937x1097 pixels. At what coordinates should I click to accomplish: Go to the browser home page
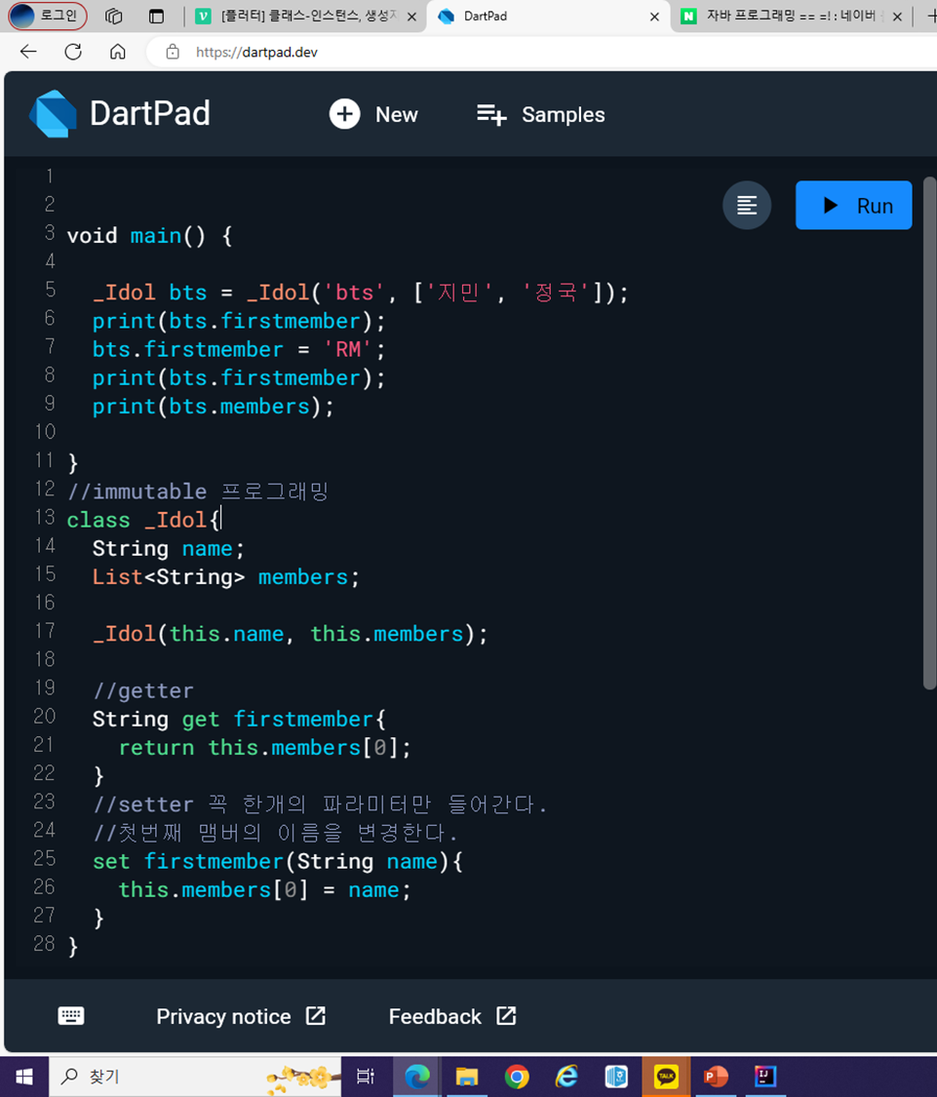click(x=118, y=52)
